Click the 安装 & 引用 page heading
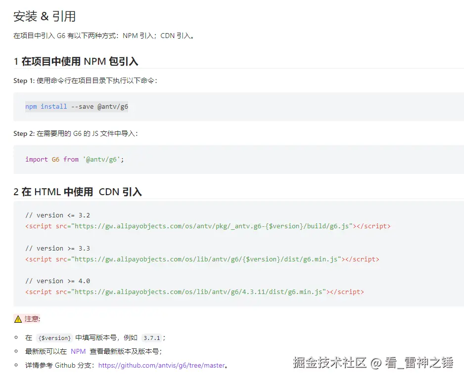Image resolution: width=464 pixels, height=380 pixels. click(45, 16)
